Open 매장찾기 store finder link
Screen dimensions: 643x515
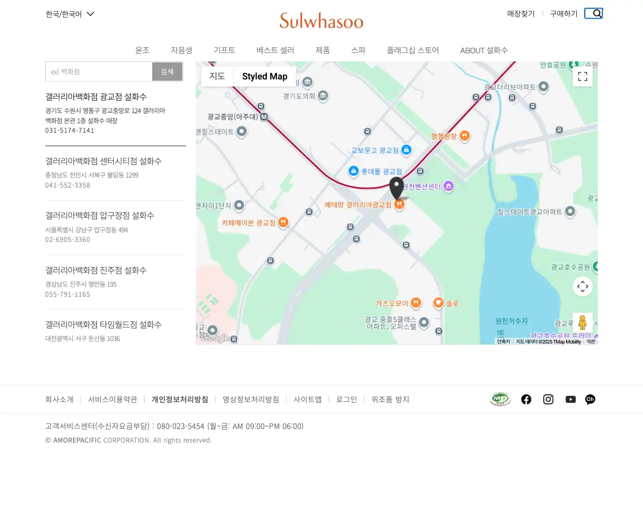[521, 14]
